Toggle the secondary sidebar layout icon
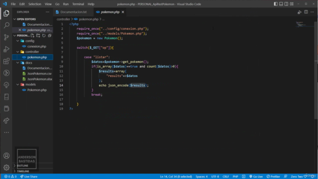Screen dimensions: 318x179 [286, 4]
